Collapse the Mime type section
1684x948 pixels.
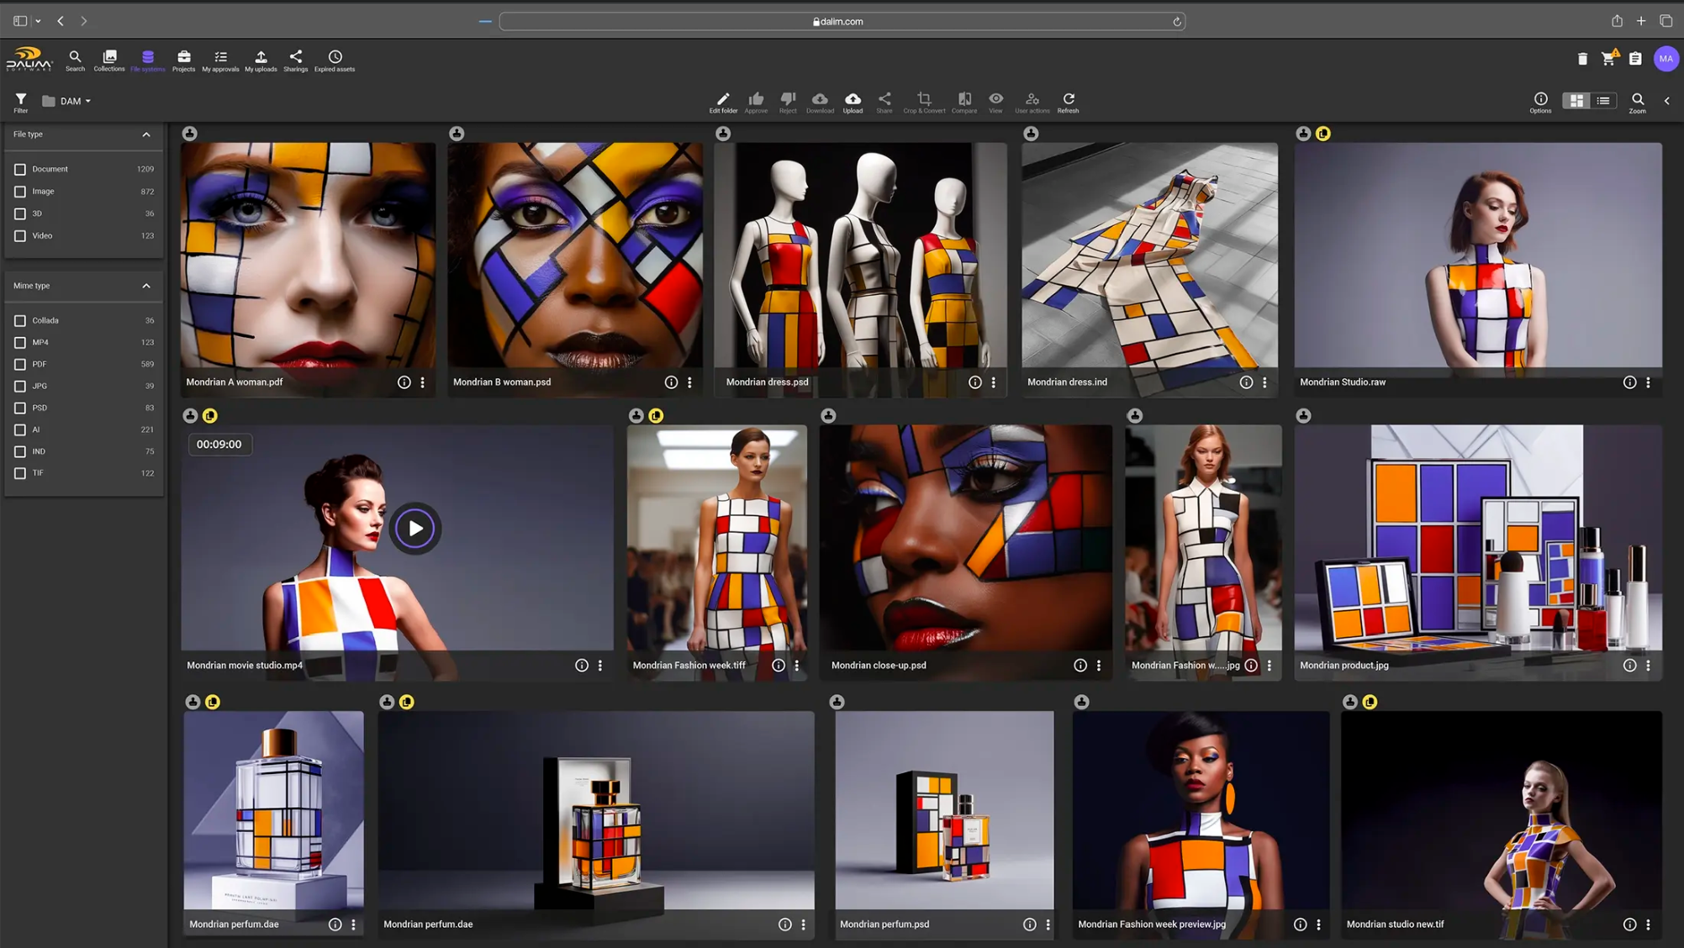[x=146, y=286]
